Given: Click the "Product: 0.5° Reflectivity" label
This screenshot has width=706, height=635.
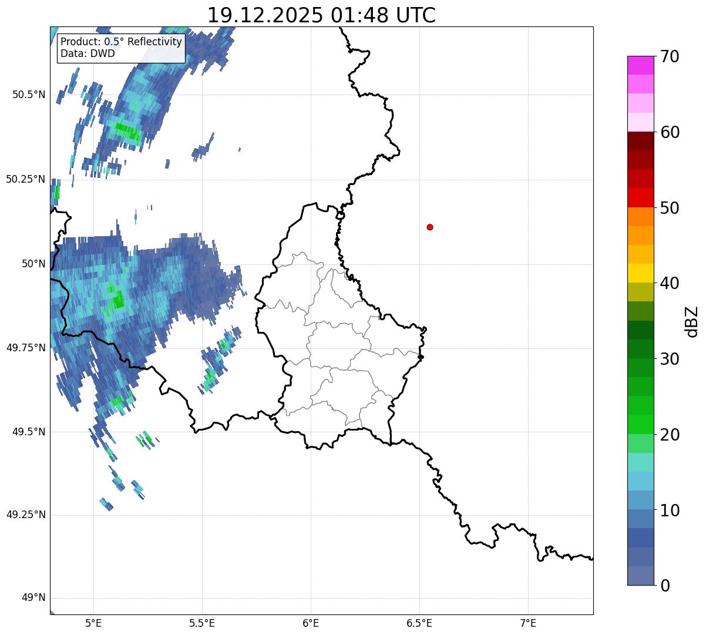Looking at the screenshot, I should point(121,42).
